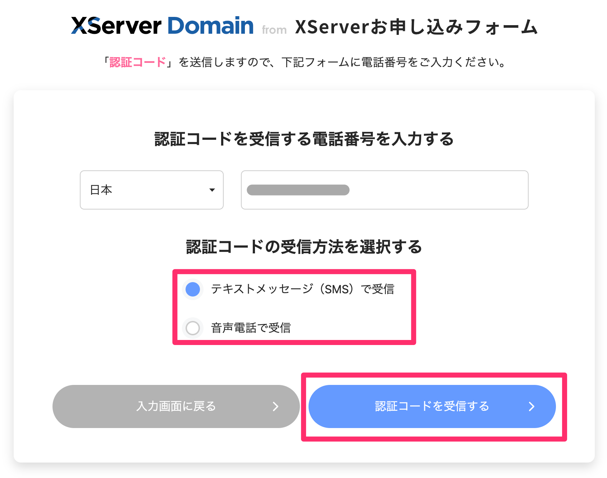Focus the phone number input field
Image resolution: width=607 pixels, height=478 pixels.
click(432, 190)
